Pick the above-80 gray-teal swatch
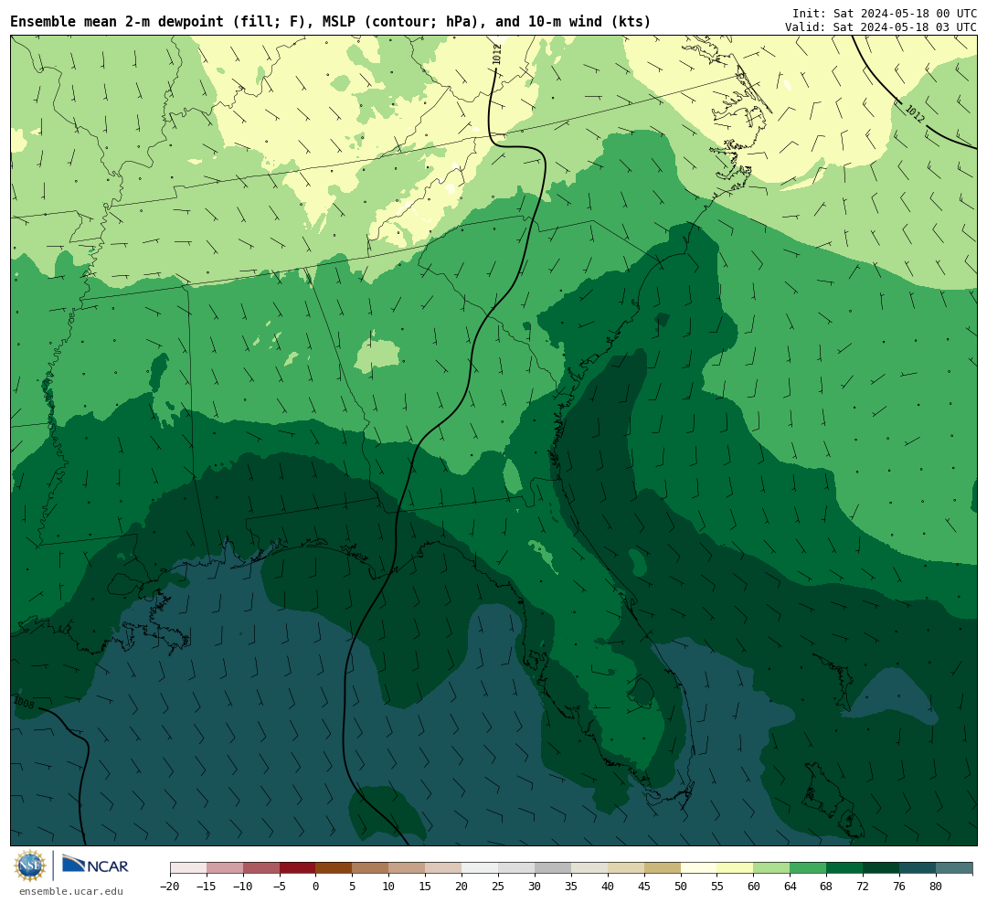Viewport: 987px width, 903px height. click(955, 868)
